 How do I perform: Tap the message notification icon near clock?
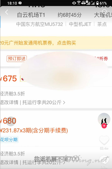20,3
